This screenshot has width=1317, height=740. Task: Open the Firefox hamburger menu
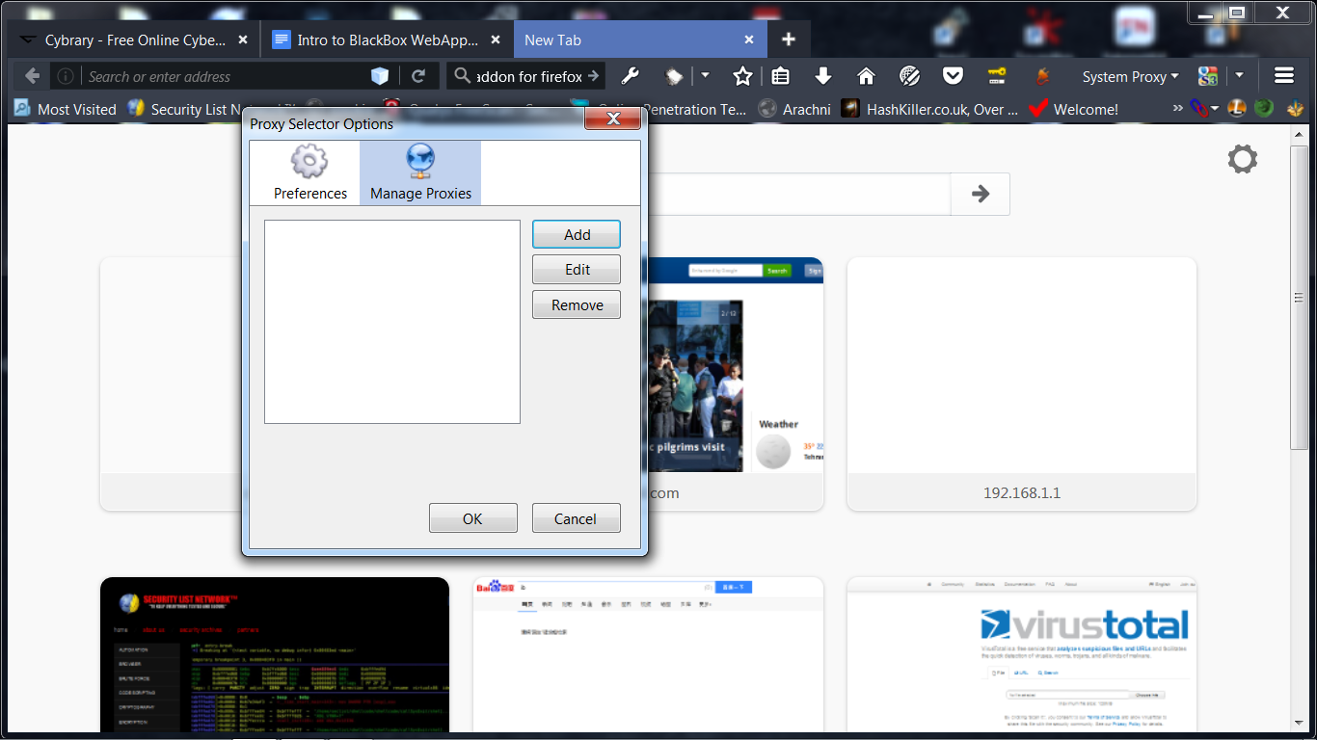tap(1283, 76)
